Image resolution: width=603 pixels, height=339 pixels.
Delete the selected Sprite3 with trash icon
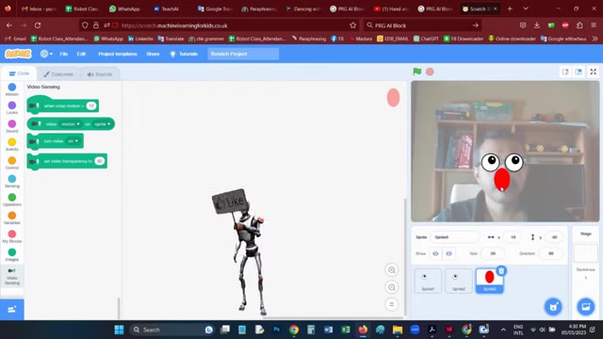pos(501,271)
